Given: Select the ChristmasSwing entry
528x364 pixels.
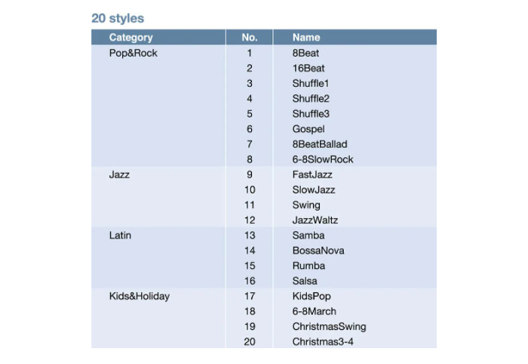Looking at the screenshot, I should [329, 326].
